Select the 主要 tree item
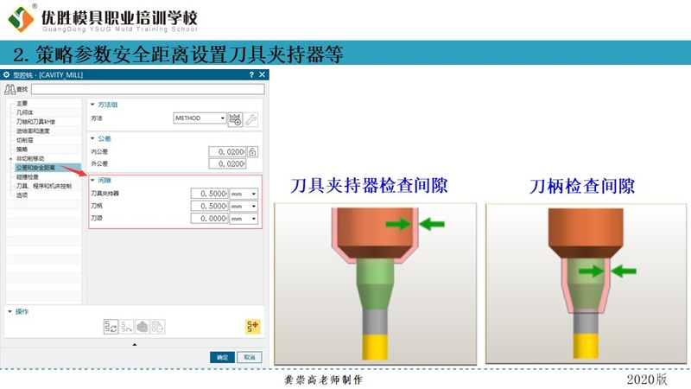The image size is (691, 389). click(22, 103)
